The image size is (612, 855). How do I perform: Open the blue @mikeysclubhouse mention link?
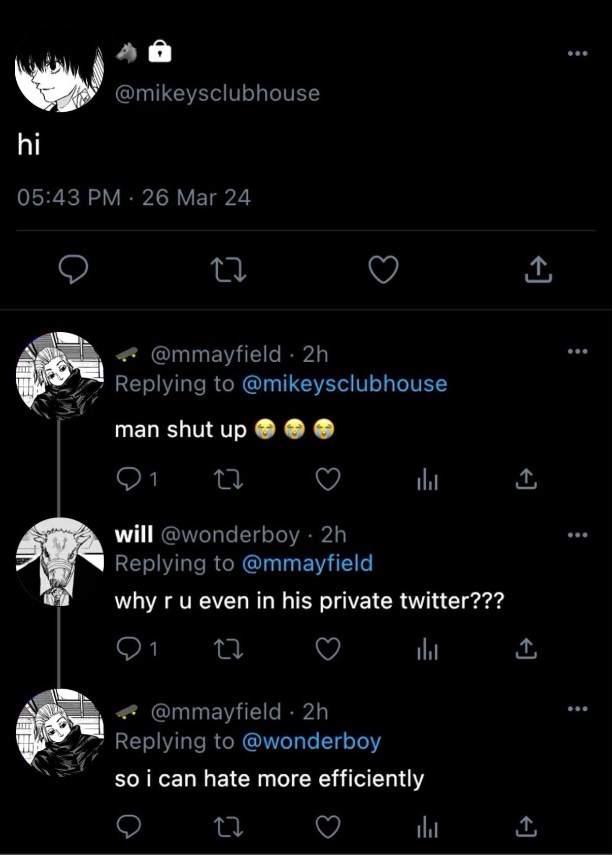pyautogui.click(x=344, y=384)
